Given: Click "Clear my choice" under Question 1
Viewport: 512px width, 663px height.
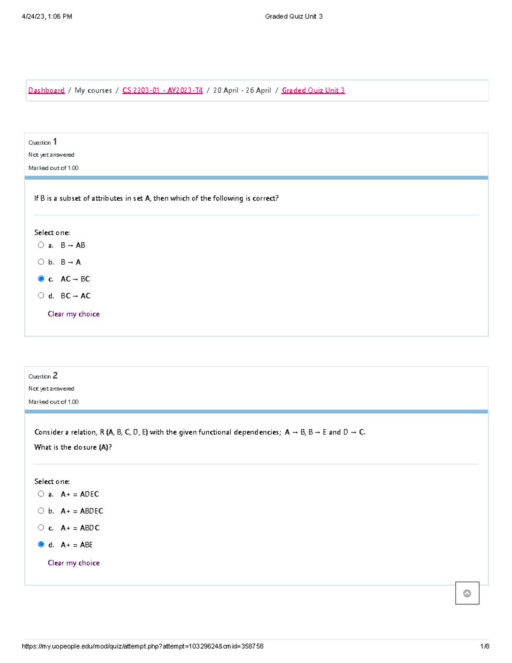Looking at the screenshot, I should click(73, 314).
